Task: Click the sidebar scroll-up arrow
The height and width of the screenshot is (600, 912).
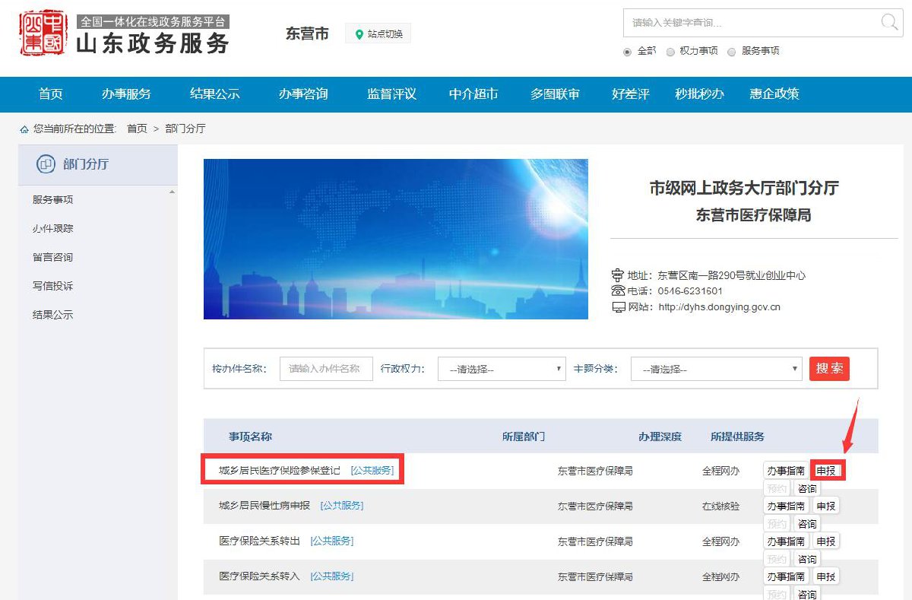Action: (172, 192)
